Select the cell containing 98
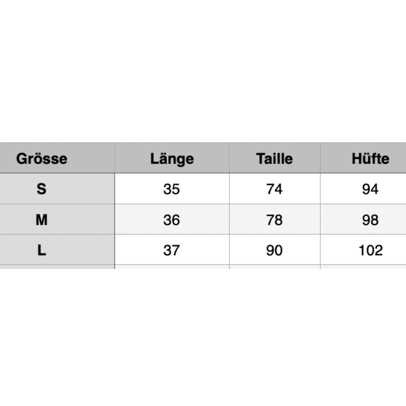The width and height of the screenshot is (406, 406). click(x=370, y=220)
